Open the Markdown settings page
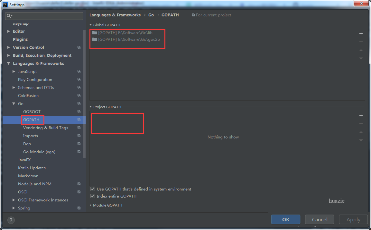The image size is (371, 230). 28,176
